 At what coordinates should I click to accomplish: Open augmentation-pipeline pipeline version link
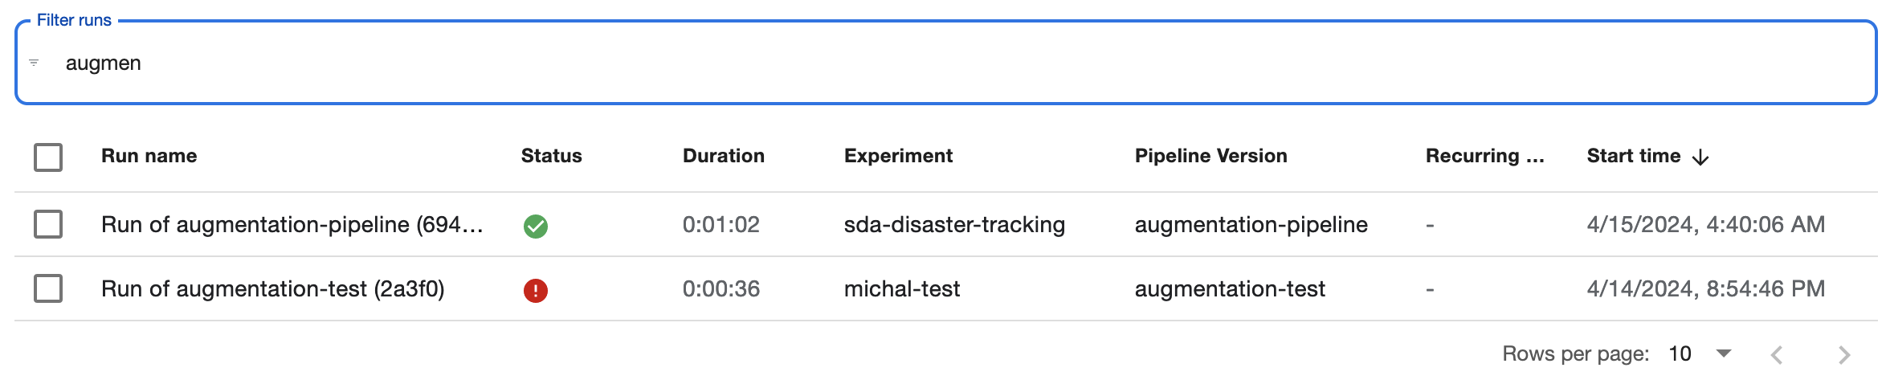[x=1251, y=224]
